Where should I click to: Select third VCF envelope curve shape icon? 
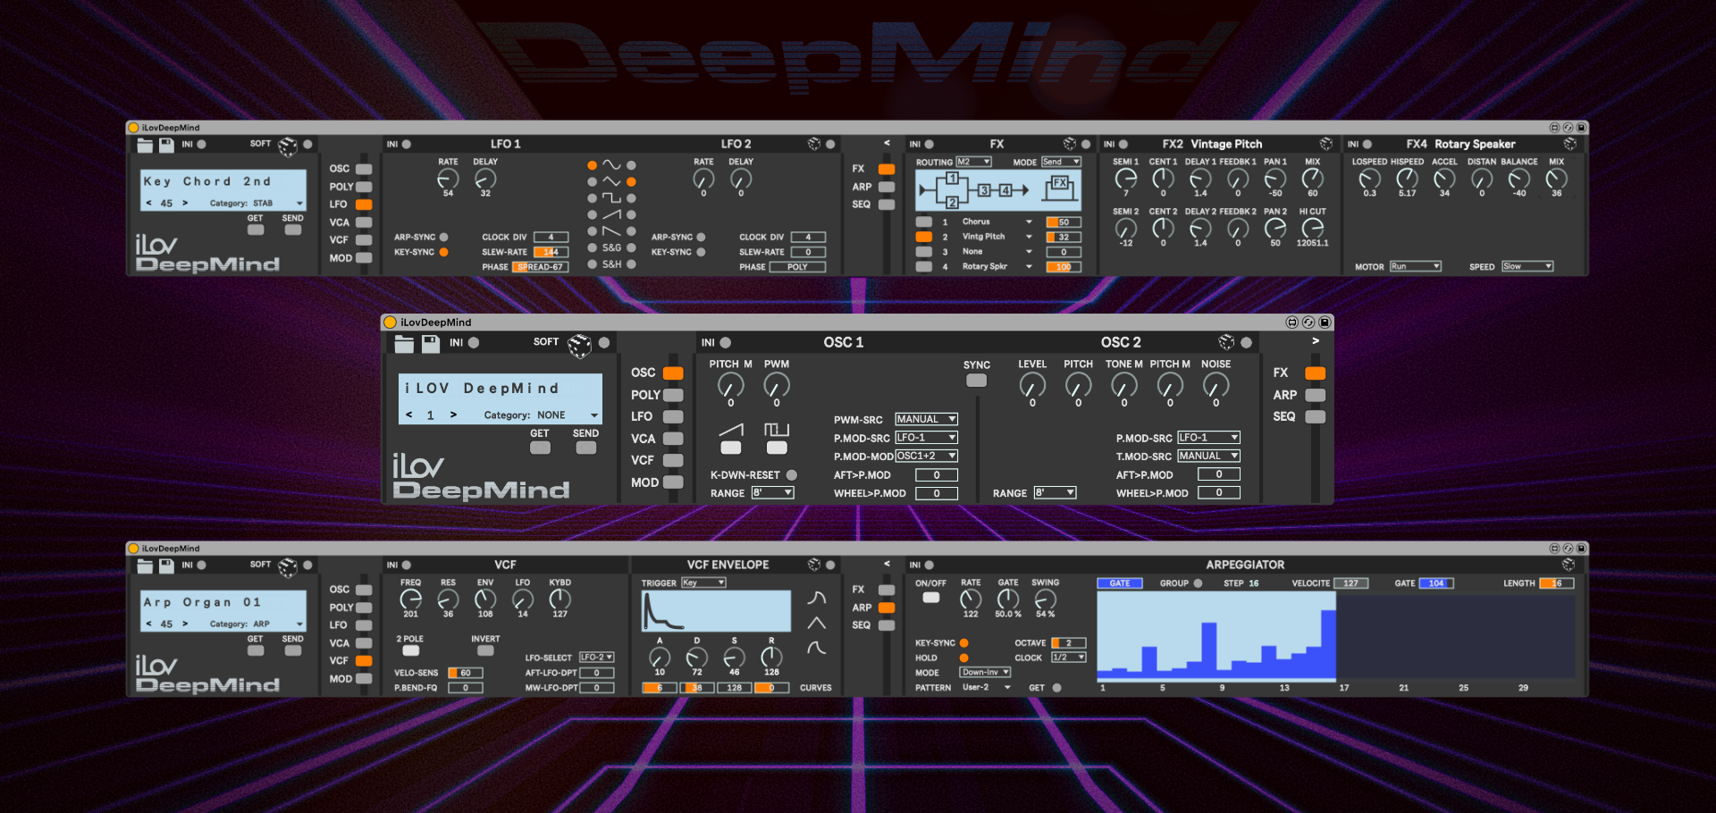click(x=817, y=648)
